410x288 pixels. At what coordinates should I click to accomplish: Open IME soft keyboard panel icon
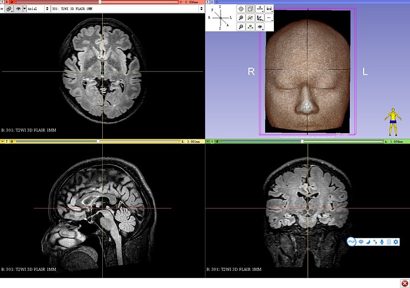click(x=389, y=242)
